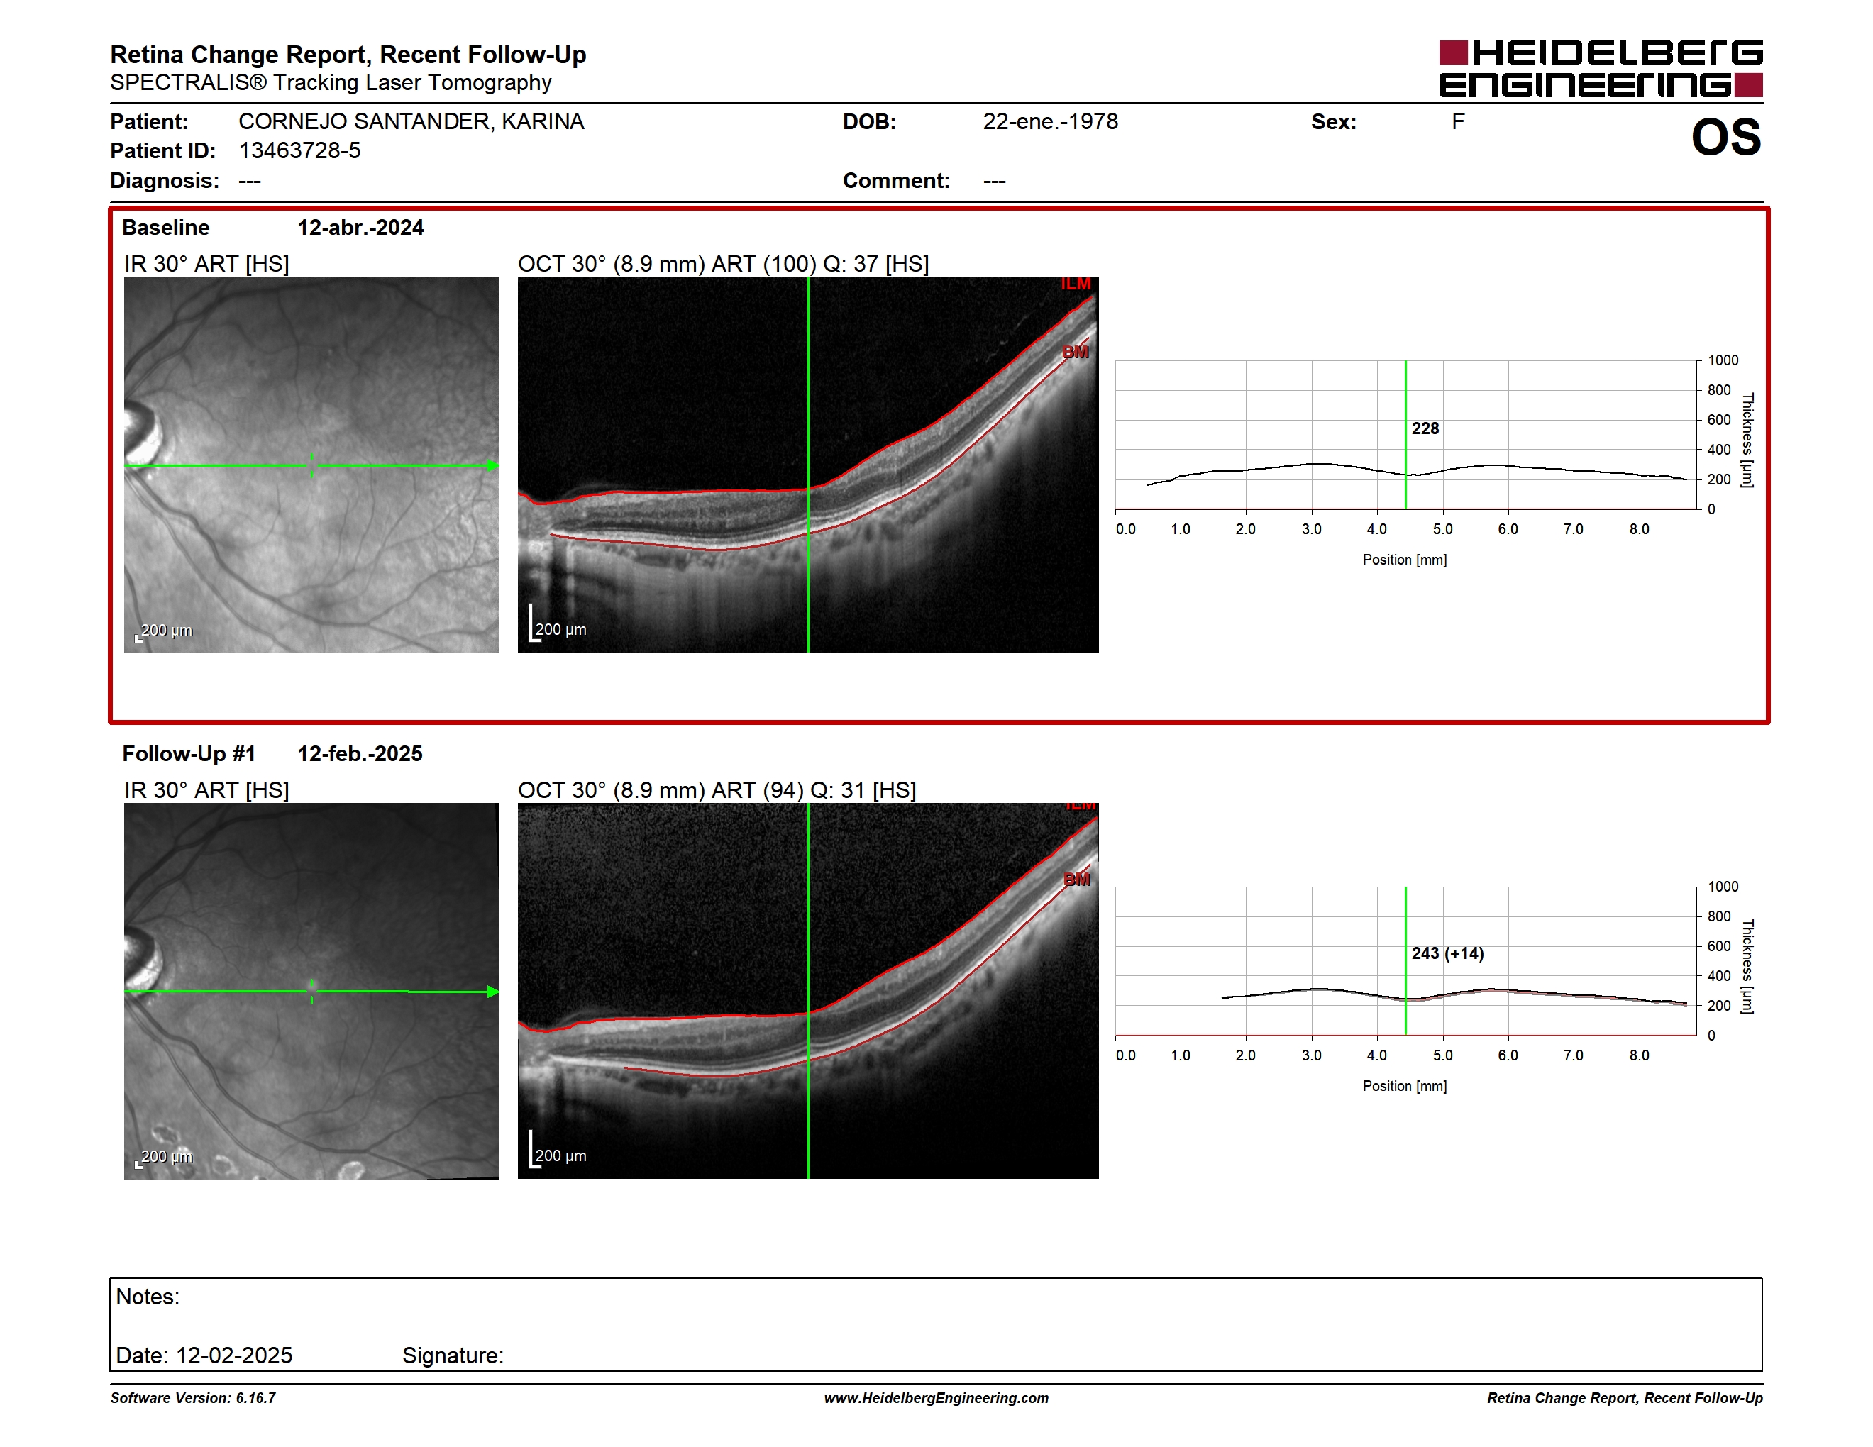
Task: Click the 'Follow-Up #1' heading
Action: click(189, 753)
